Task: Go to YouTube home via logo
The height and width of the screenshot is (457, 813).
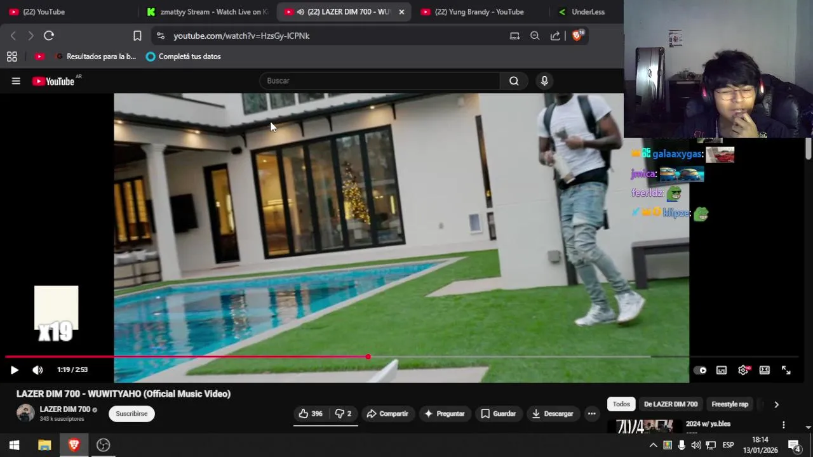Action: 53,81
